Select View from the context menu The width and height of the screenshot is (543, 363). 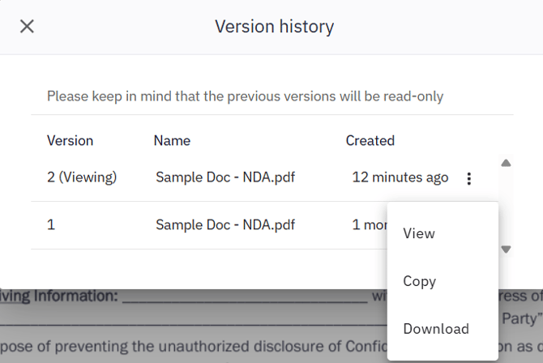coord(419,233)
